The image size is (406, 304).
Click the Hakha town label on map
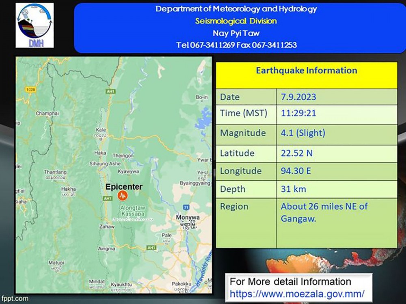click(x=69, y=189)
